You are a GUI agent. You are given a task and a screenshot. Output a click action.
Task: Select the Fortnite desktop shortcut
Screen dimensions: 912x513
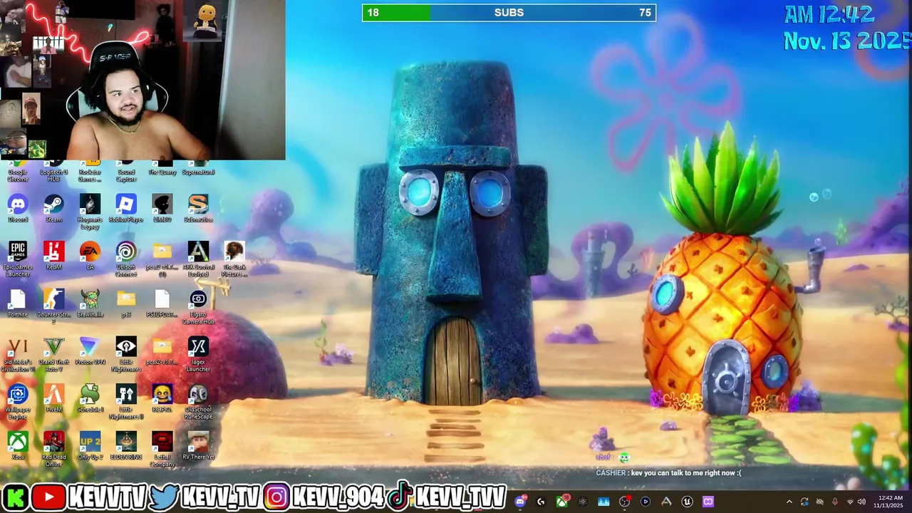click(x=18, y=304)
